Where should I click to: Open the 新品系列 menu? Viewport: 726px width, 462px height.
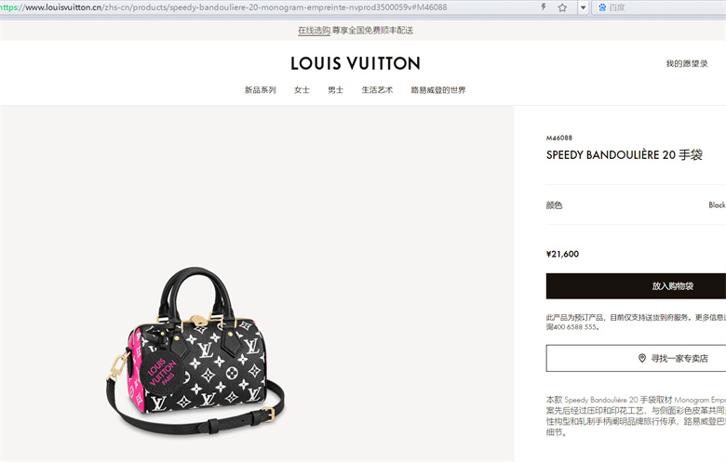pyautogui.click(x=261, y=90)
